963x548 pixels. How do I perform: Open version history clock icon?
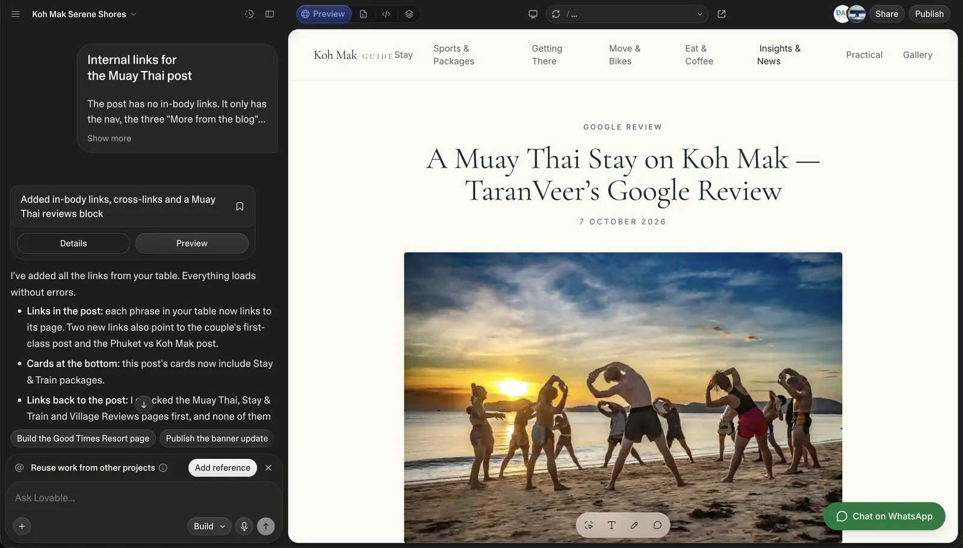249,14
